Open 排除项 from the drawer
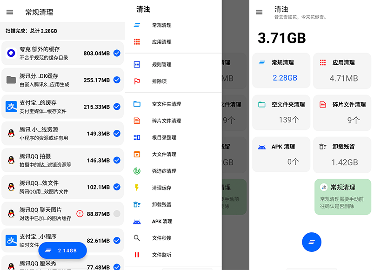Viewport: 374px width, 270px height. pyautogui.click(x=174, y=81)
